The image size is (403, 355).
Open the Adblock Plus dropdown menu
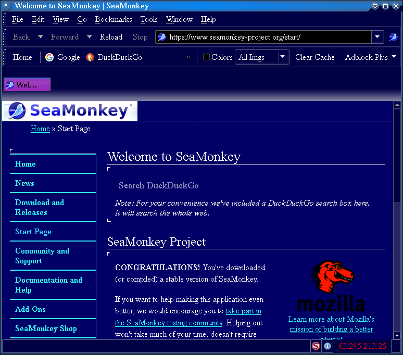coord(370,57)
